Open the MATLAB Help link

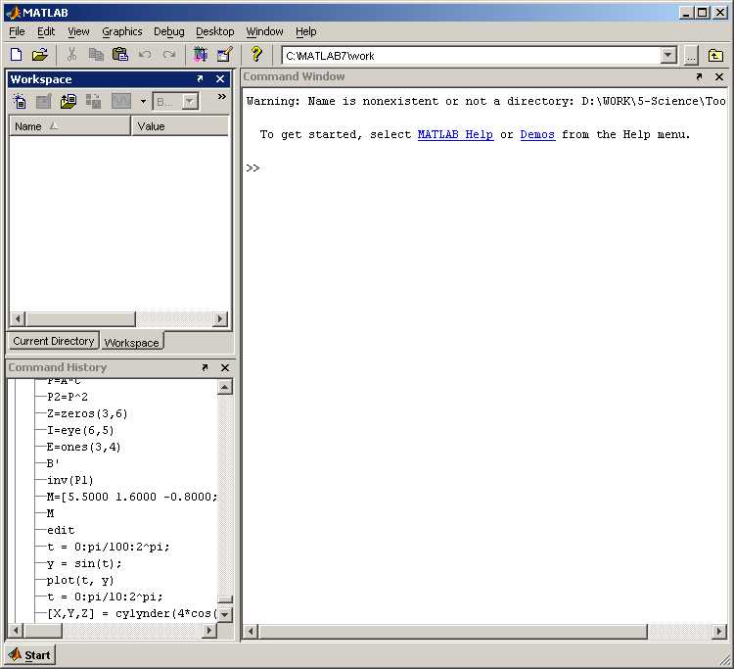tap(455, 135)
